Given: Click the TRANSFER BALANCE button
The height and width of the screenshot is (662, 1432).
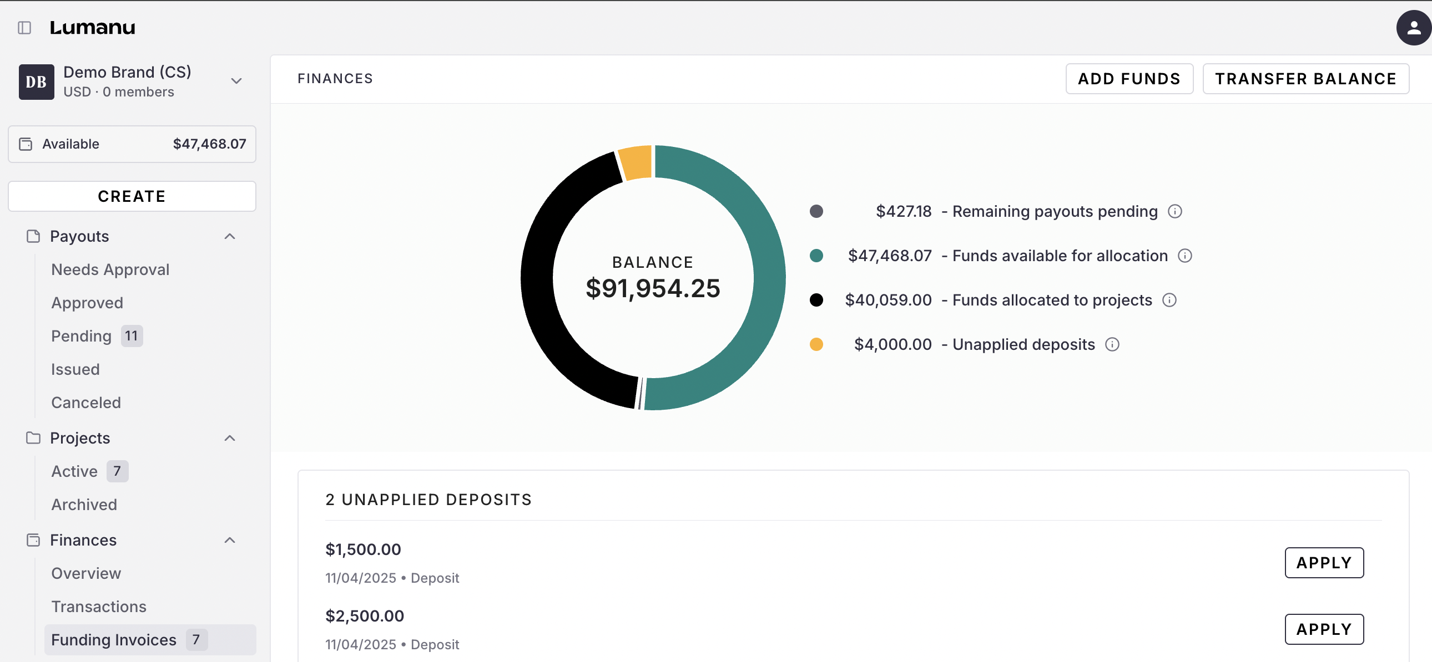Looking at the screenshot, I should click(x=1305, y=79).
